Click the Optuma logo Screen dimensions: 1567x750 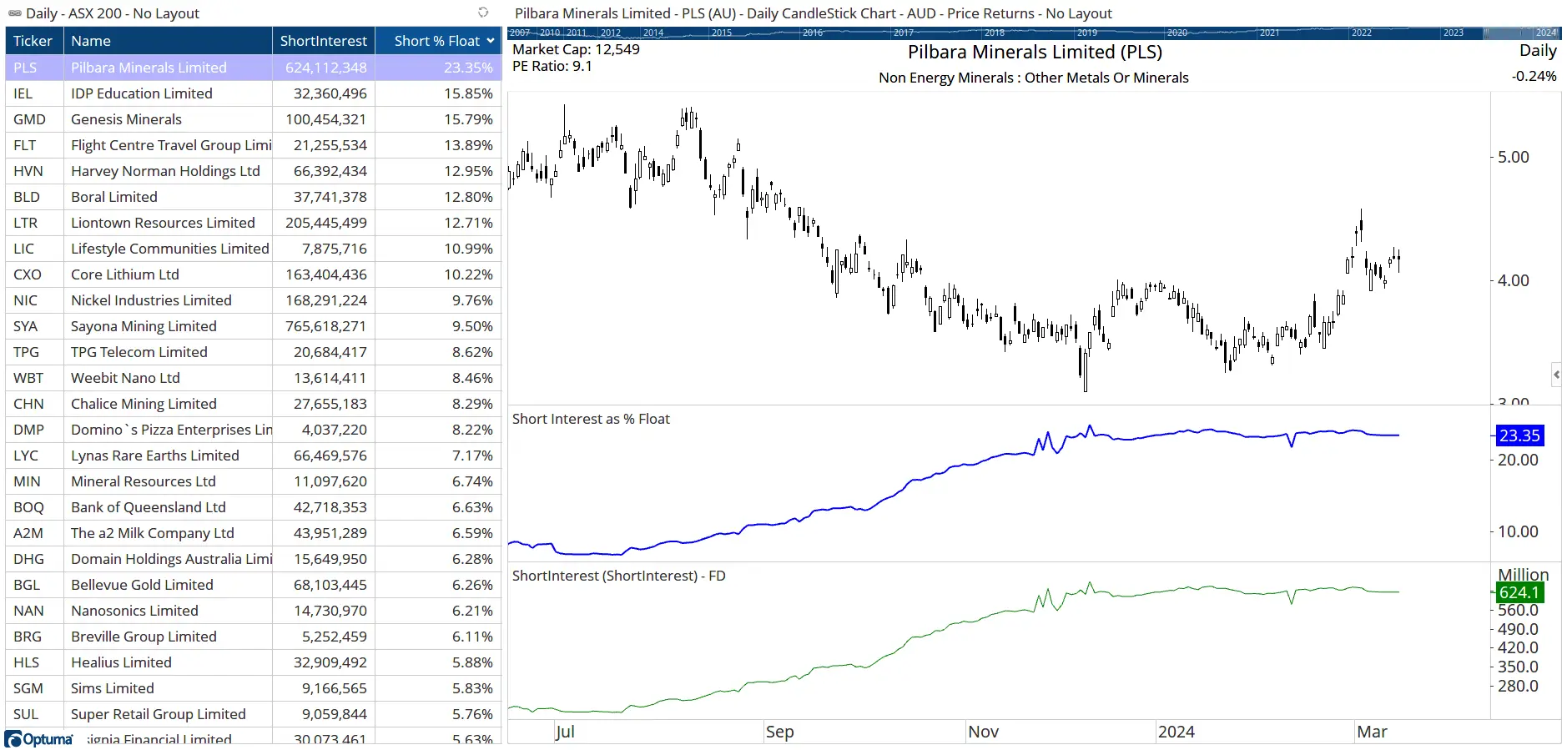(x=39, y=739)
